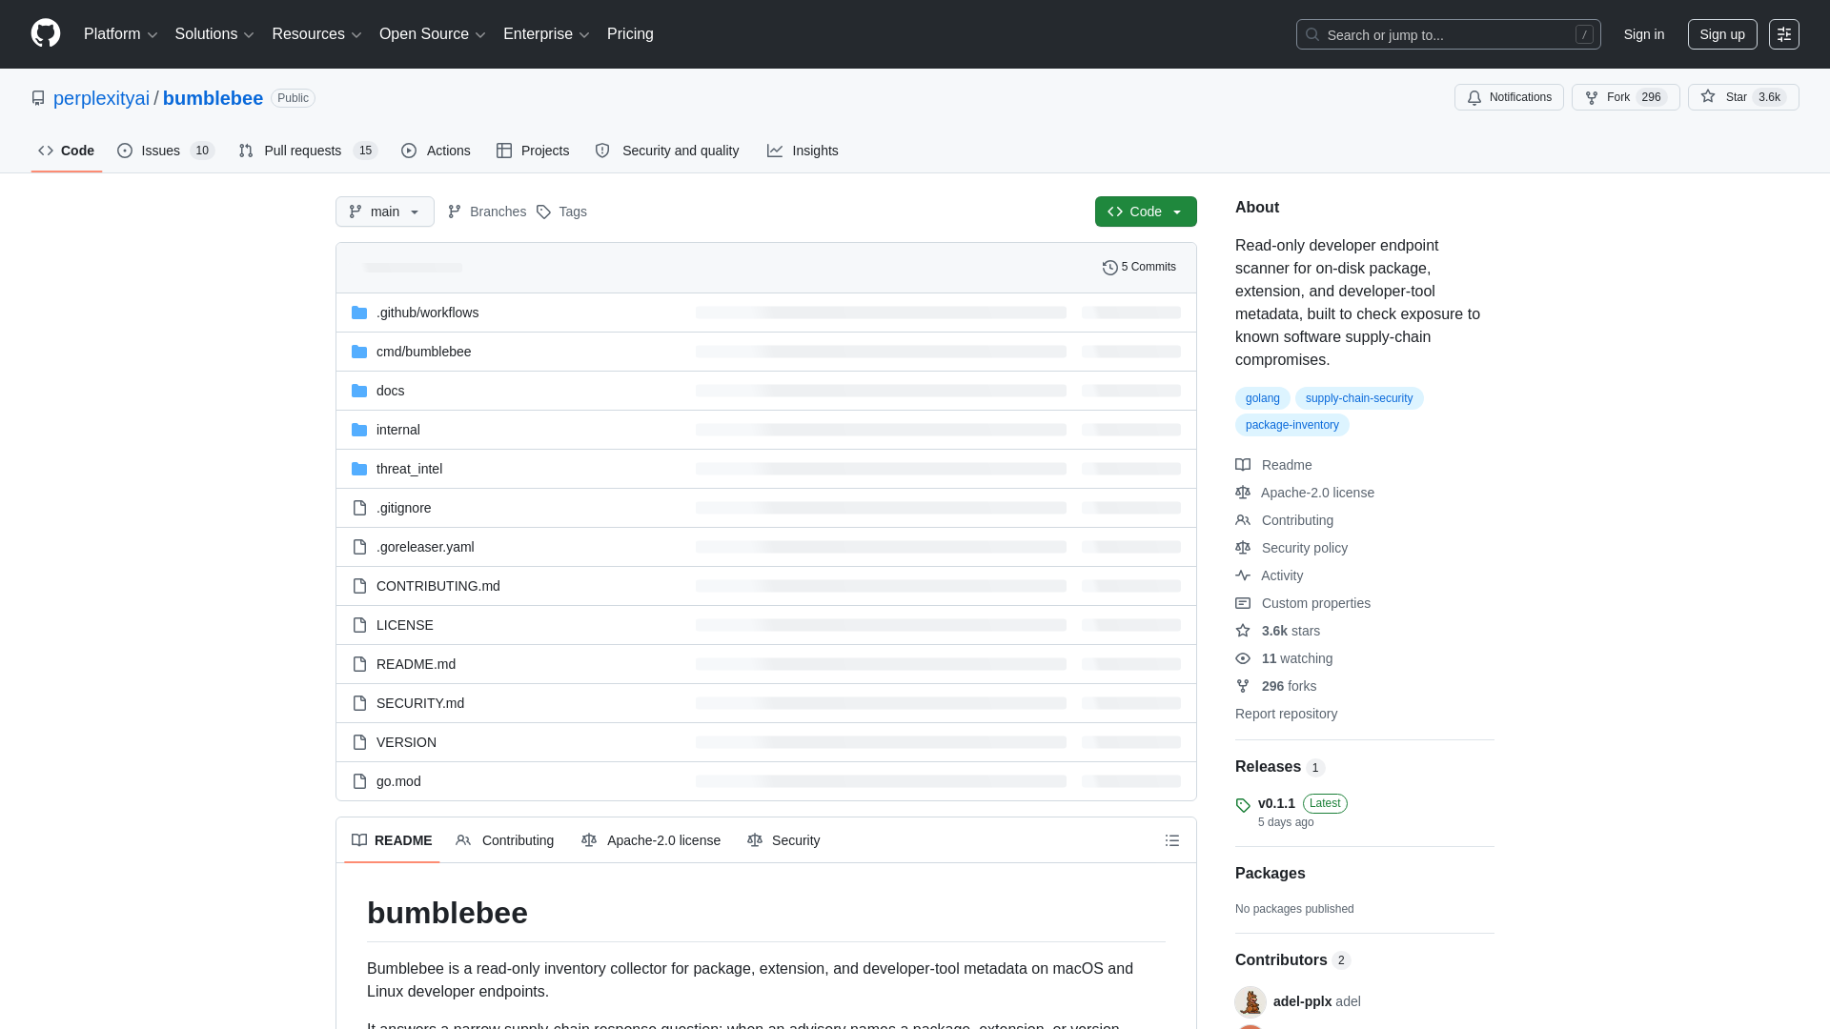This screenshot has width=1830, height=1029.
Task: Click the scale icon beside Security policy
Action: tap(1243, 548)
